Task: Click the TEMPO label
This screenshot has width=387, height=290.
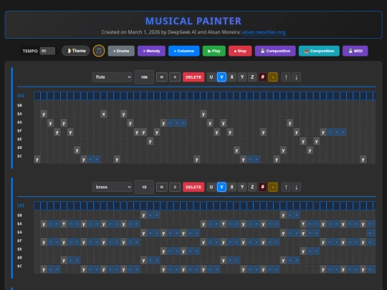Action: click(x=30, y=51)
